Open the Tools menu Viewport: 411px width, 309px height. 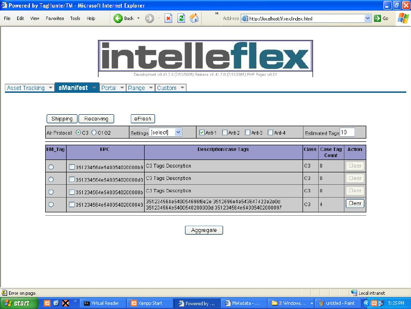click(75, 19)
